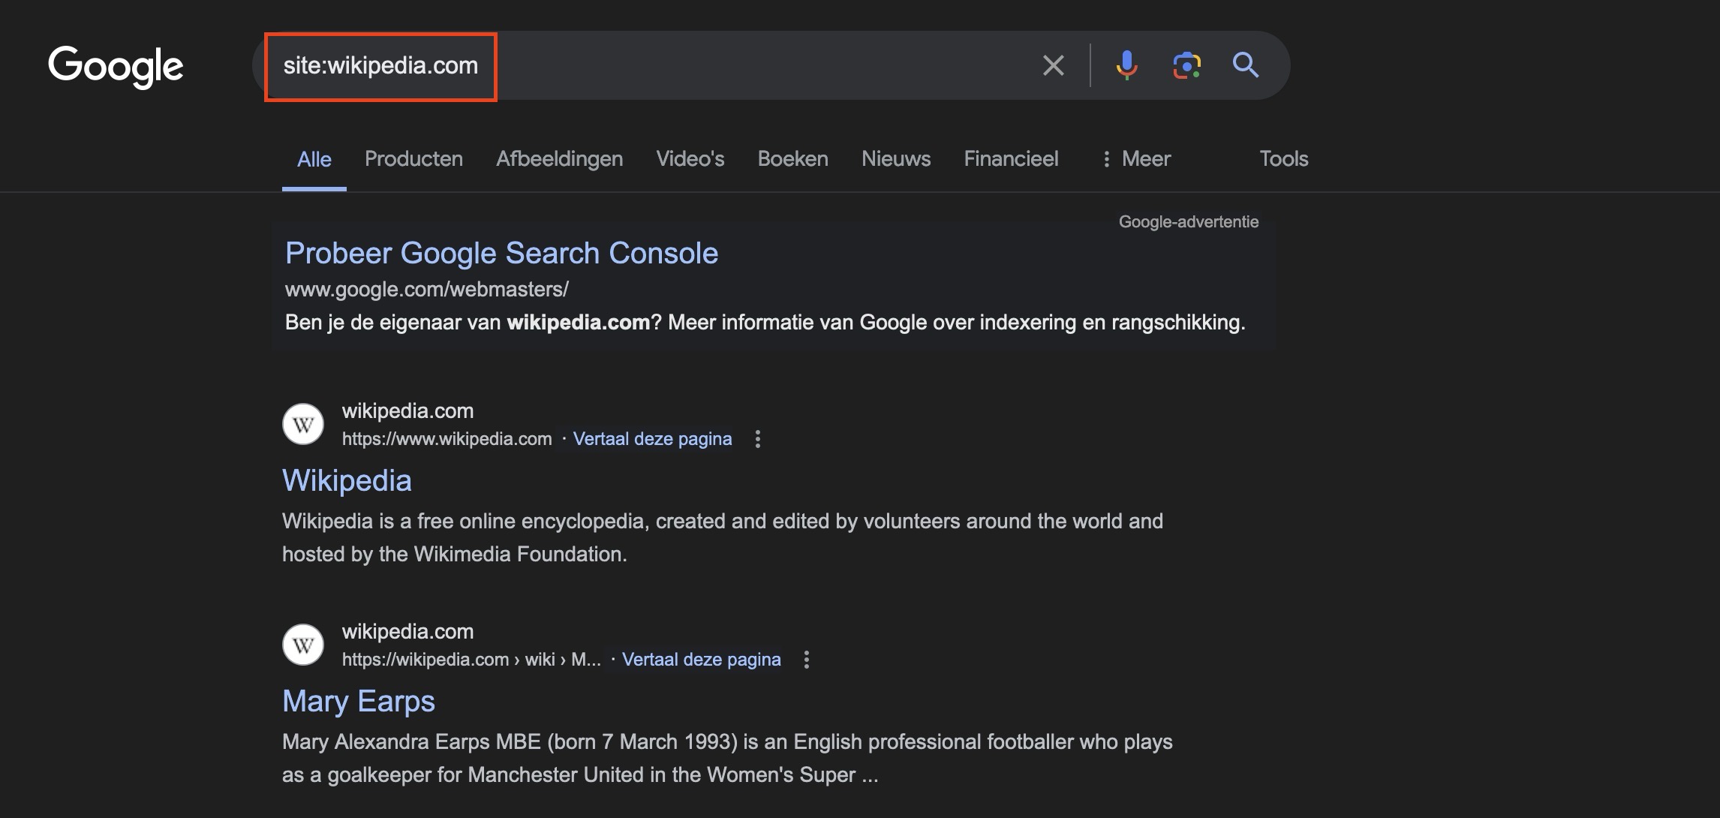Switch to the Producten tab
Image resolution: width=1720 pixels, height=818 pixels.
[x=413, y=159]
